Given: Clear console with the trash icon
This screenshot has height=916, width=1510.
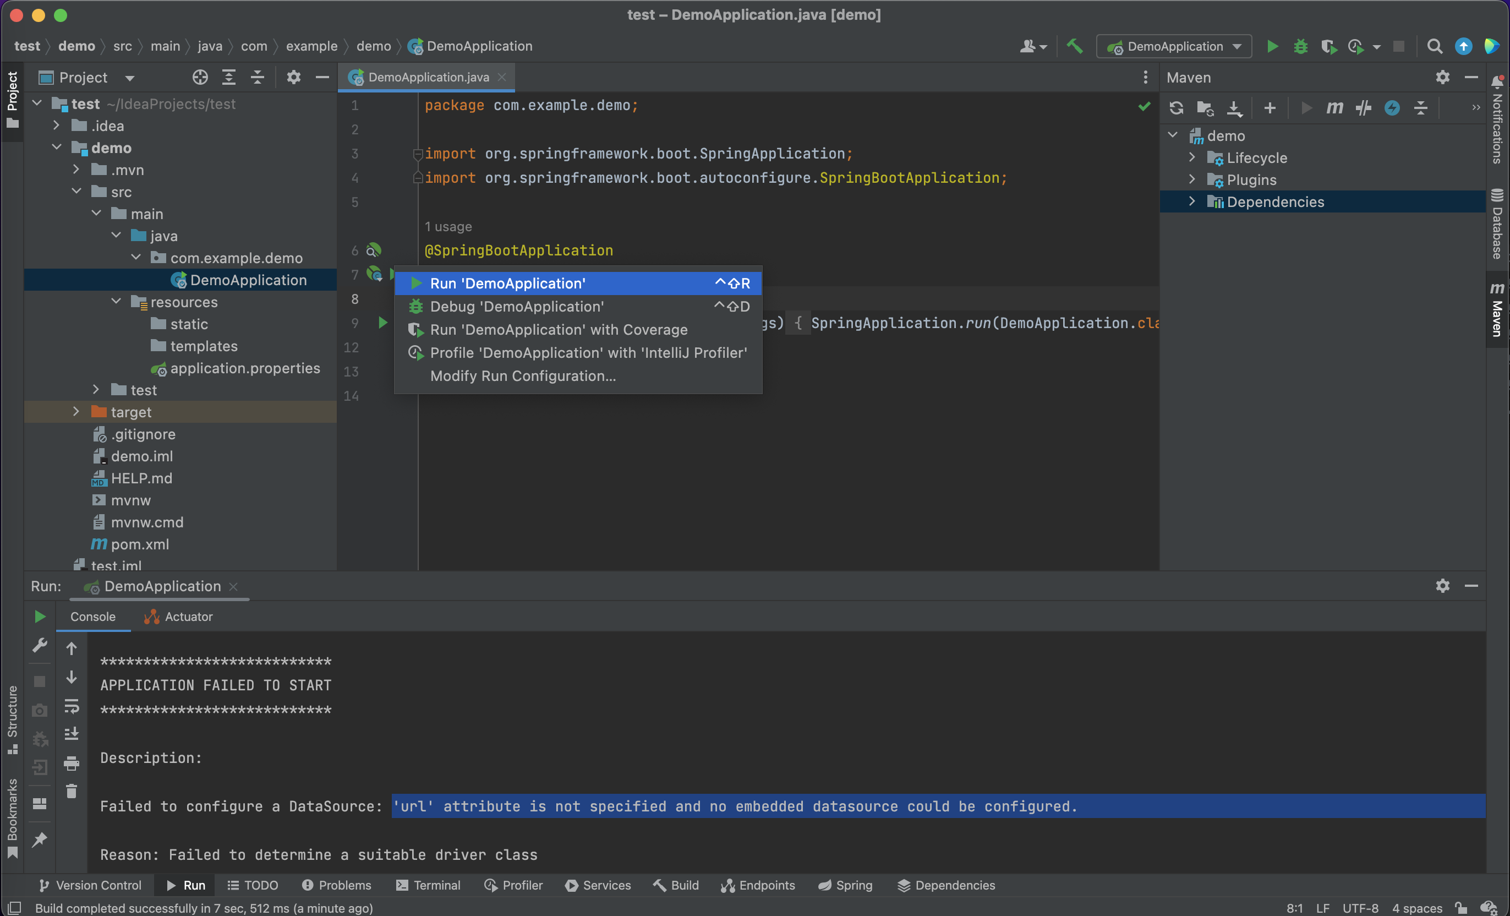Looking at the screenshot, I should [x=72, y=792].
